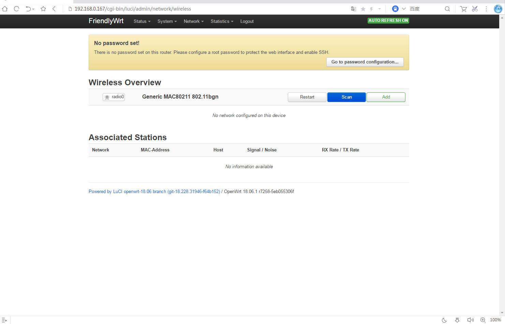The image size is (505, 324).
Task: Click the user avatar icon
Action: [498, 9]
